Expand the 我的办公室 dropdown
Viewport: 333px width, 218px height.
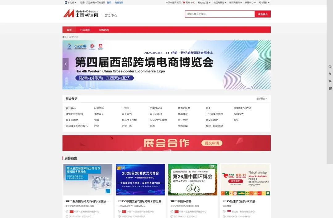204,2
